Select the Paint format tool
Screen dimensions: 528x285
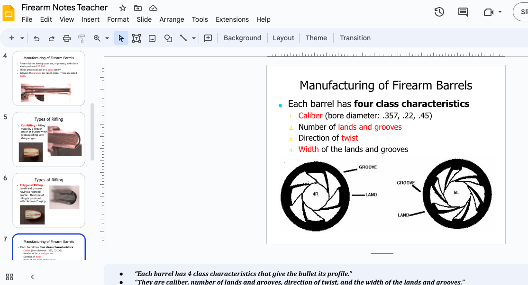[82, 38]
